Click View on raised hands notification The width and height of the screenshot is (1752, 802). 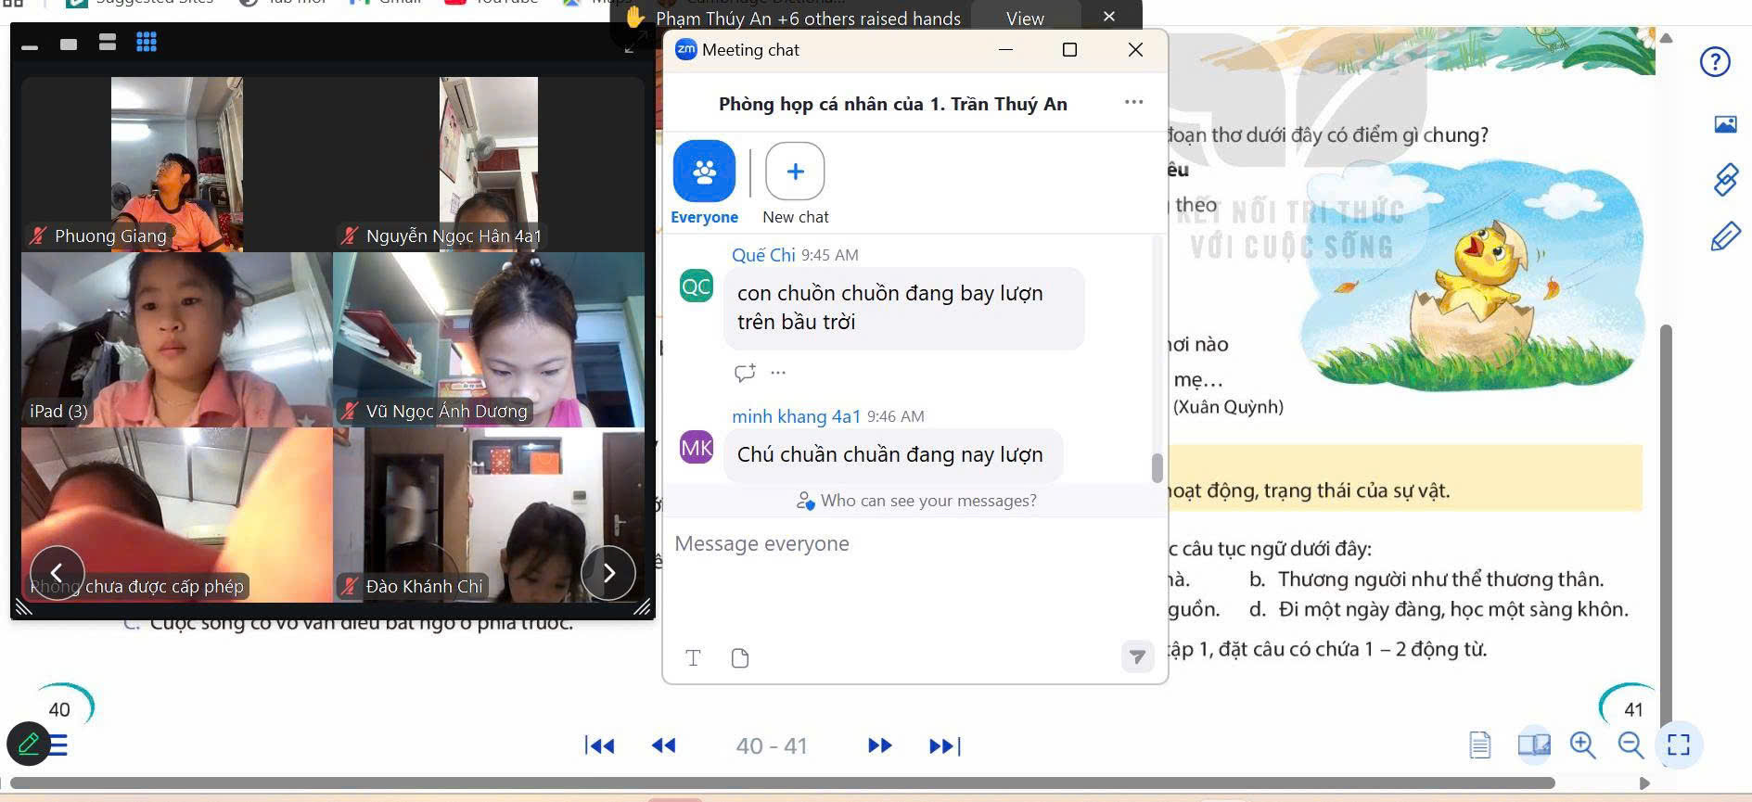point(1025,19)
